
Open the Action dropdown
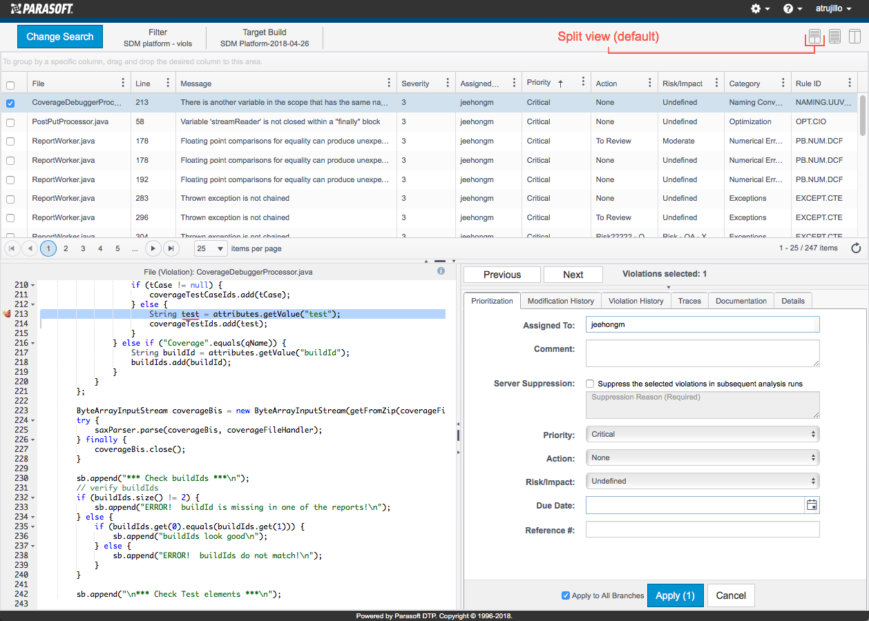point(703,457)
